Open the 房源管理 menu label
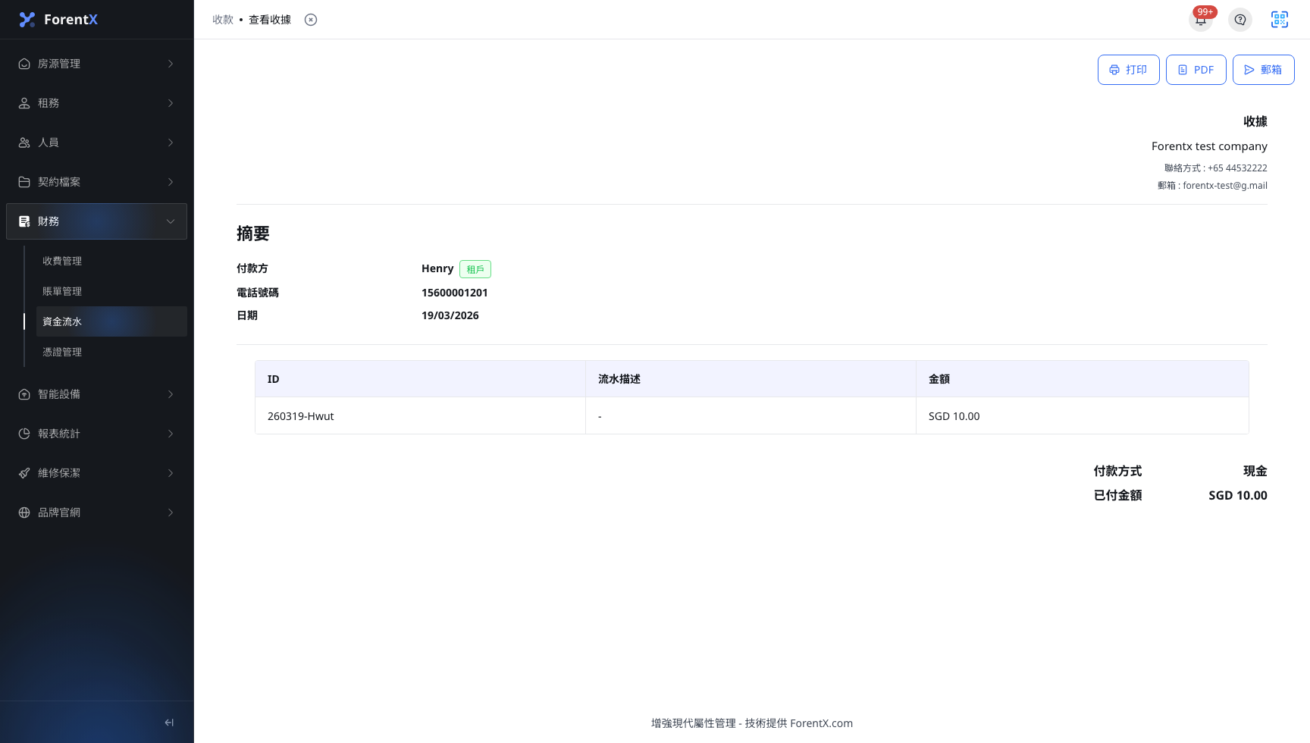Screen dimensions: 1310x743 59,64
